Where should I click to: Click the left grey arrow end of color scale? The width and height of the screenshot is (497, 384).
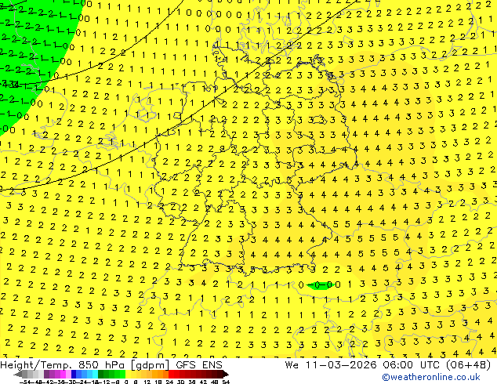17,375
